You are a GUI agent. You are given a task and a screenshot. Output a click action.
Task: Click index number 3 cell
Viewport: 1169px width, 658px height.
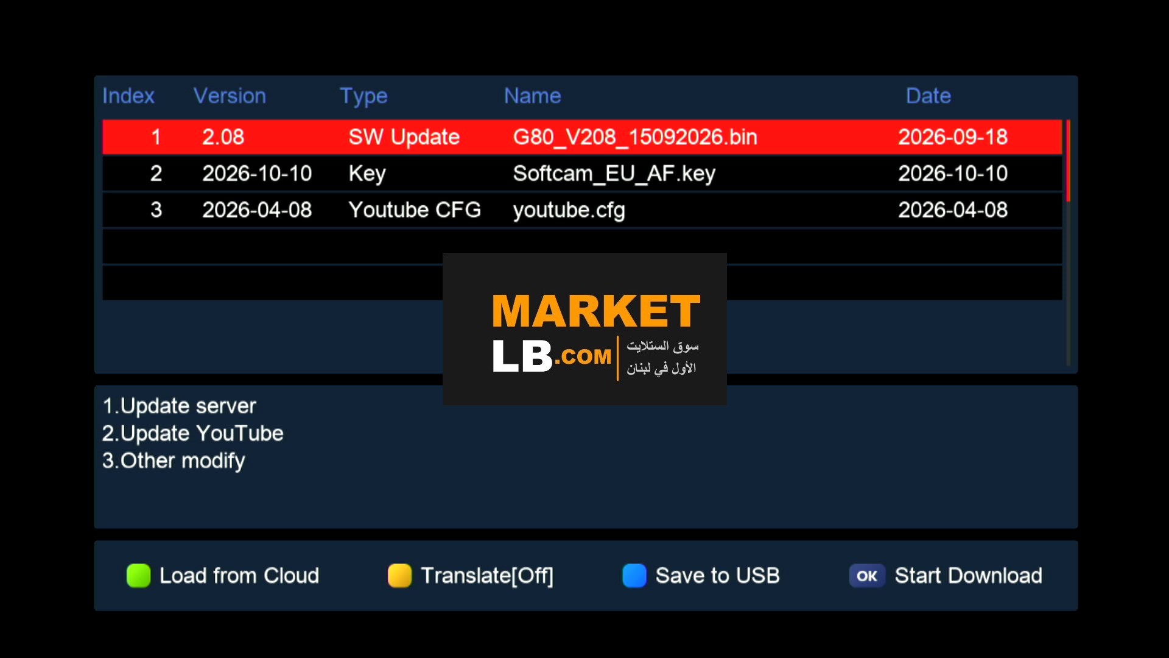[x=156, y=210]
